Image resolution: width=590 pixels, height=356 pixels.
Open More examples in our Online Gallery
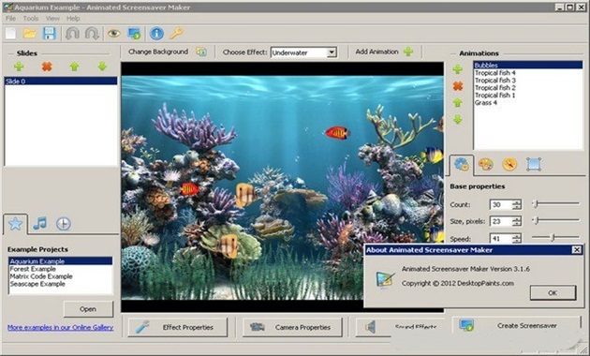60,327
